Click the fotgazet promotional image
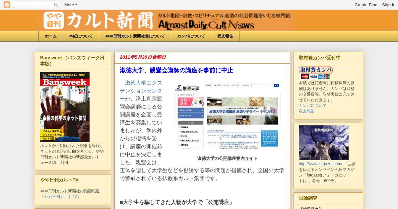Viewport: 398px width, 209px height. click(324, 143)
